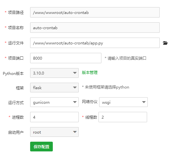Expand the 运行方式 gunicorn dropdown

tap(54, 102)
